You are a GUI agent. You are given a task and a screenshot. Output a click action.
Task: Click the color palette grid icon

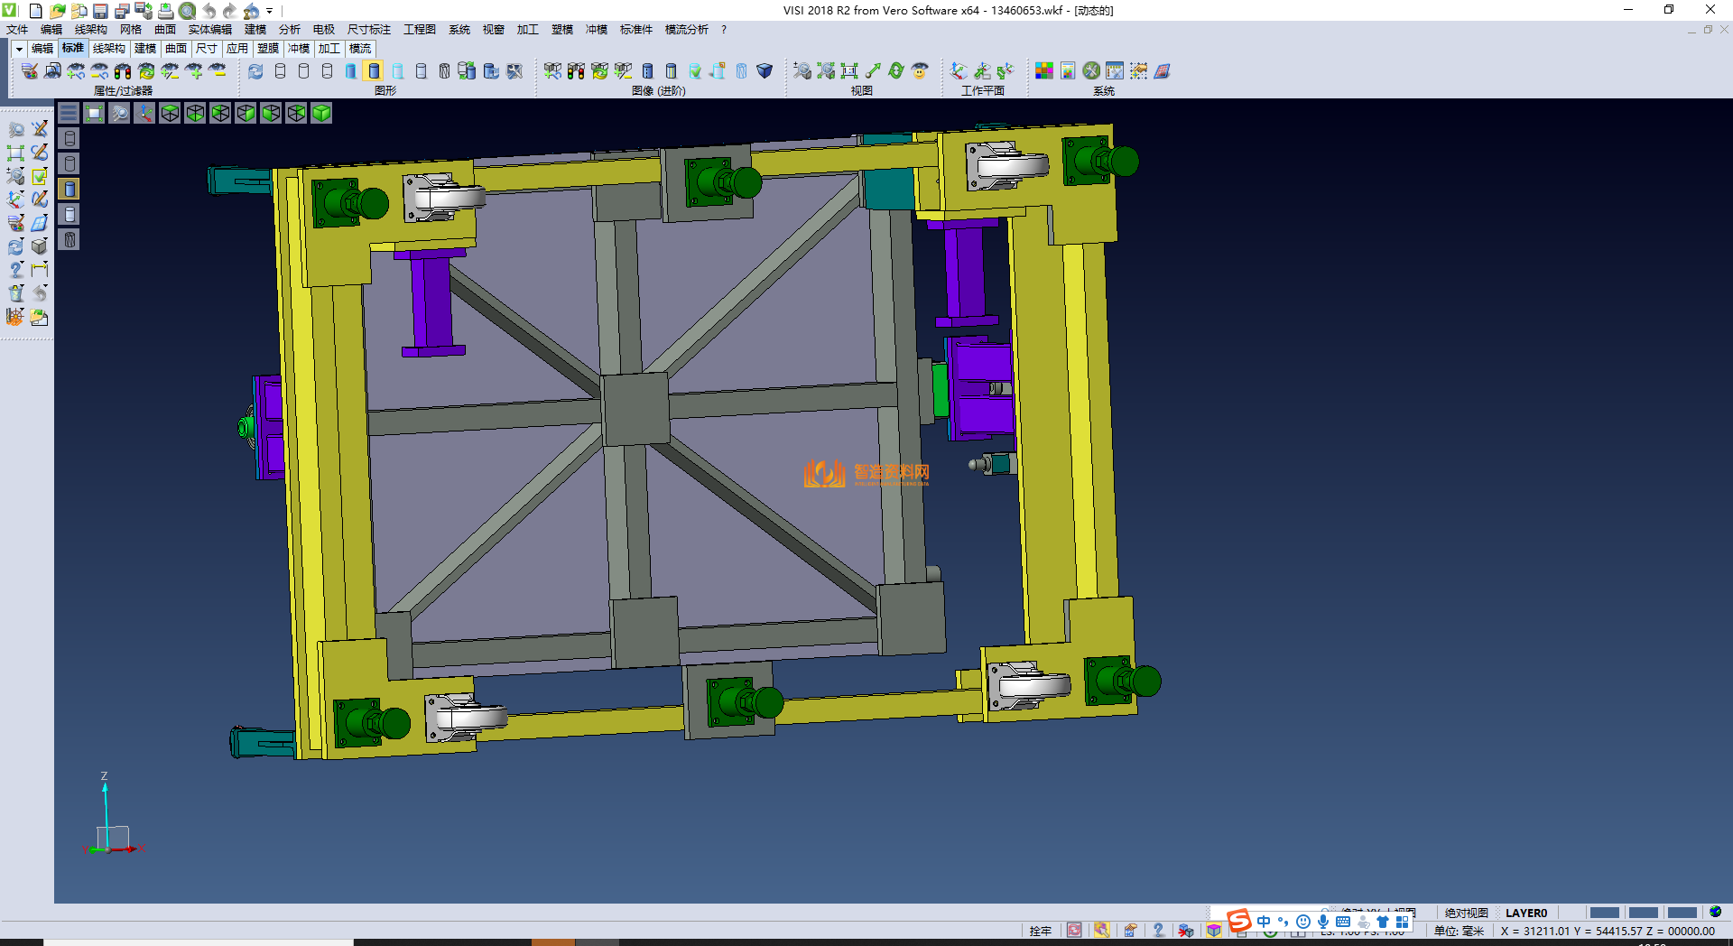click(1043, 70)
